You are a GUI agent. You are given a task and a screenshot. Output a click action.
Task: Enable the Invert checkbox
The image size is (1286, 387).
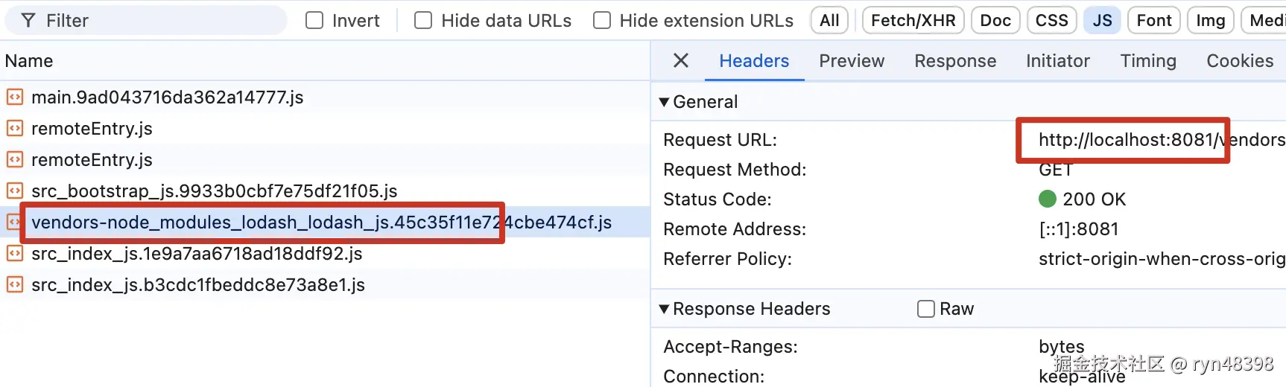(315, 20)
